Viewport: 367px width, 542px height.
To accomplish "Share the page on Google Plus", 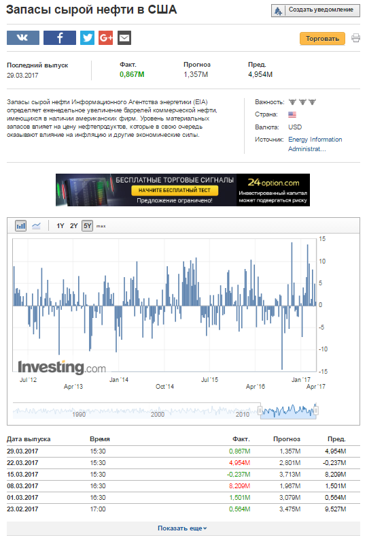I will (x=106, y=37).
